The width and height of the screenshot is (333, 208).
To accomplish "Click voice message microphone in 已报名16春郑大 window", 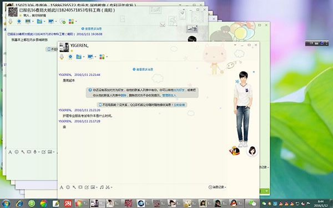I will (x=35, y=152).
